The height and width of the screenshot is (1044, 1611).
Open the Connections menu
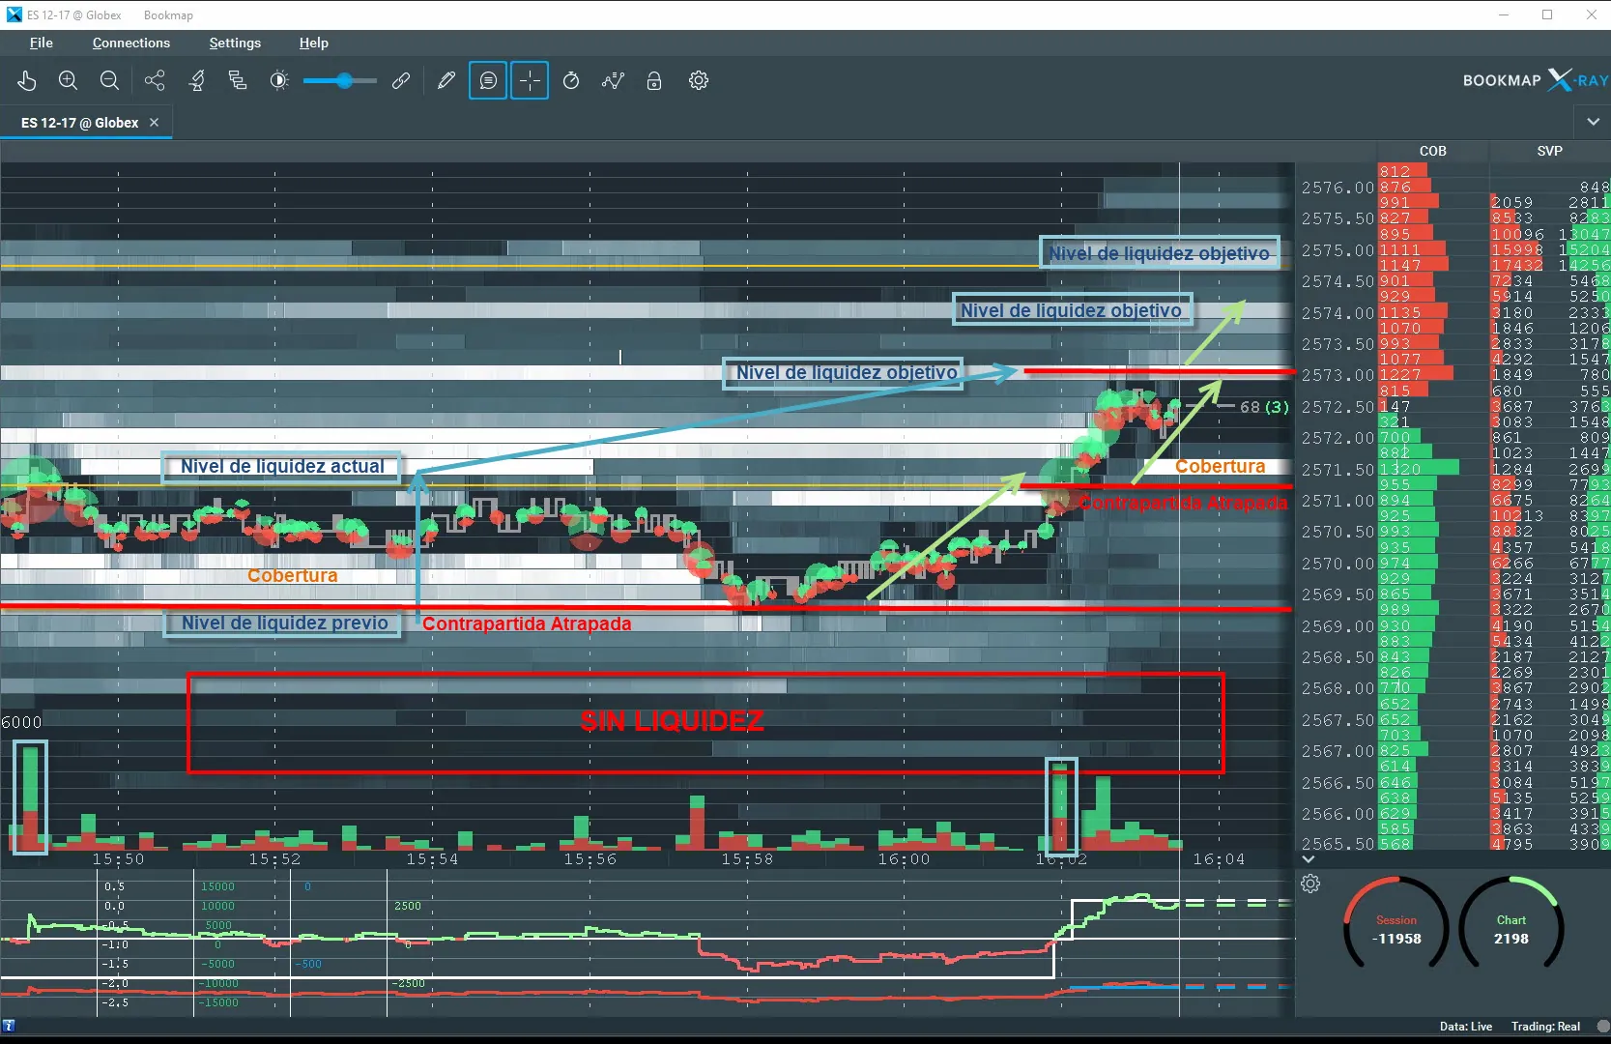click(131, 43)
